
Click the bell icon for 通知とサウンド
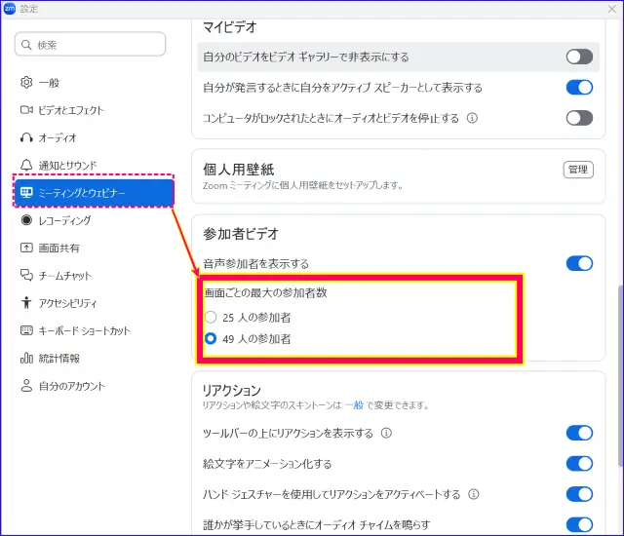pos(26,165)
